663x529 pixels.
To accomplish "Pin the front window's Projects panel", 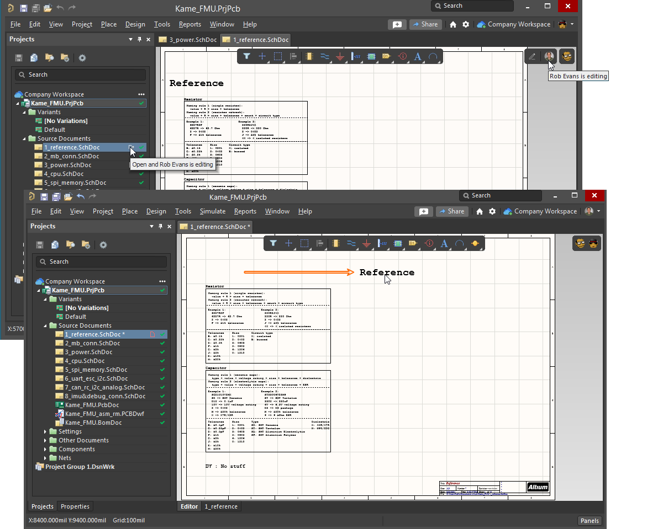I will point(160,226).
